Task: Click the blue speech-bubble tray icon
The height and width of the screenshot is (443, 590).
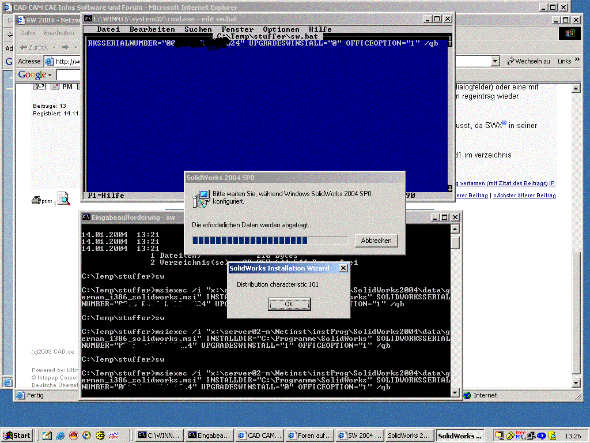Action: [542, 436]
